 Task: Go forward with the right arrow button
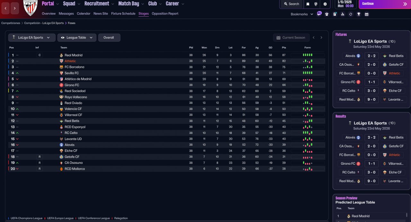[15, 8]
